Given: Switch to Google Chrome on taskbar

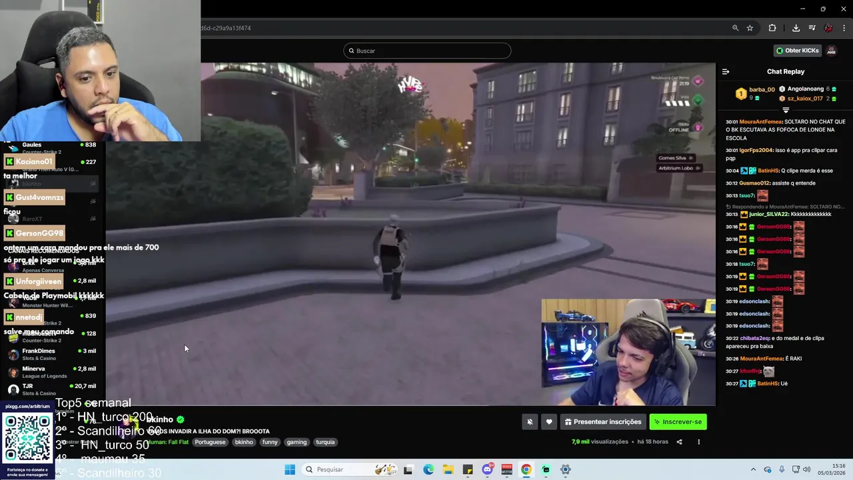Looking at the screenshot, I should 526,469.
